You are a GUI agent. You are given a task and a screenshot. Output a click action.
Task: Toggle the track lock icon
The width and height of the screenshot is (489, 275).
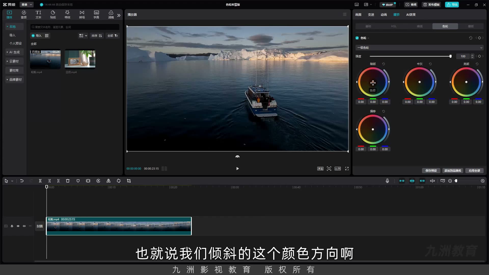tap(12, 226)
